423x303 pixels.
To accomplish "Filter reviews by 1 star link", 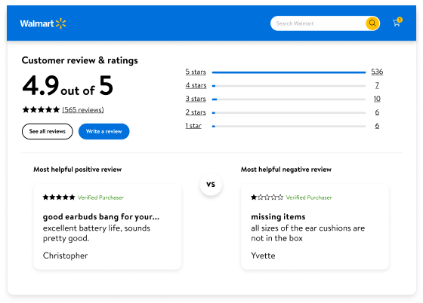I will pos(193,126).
